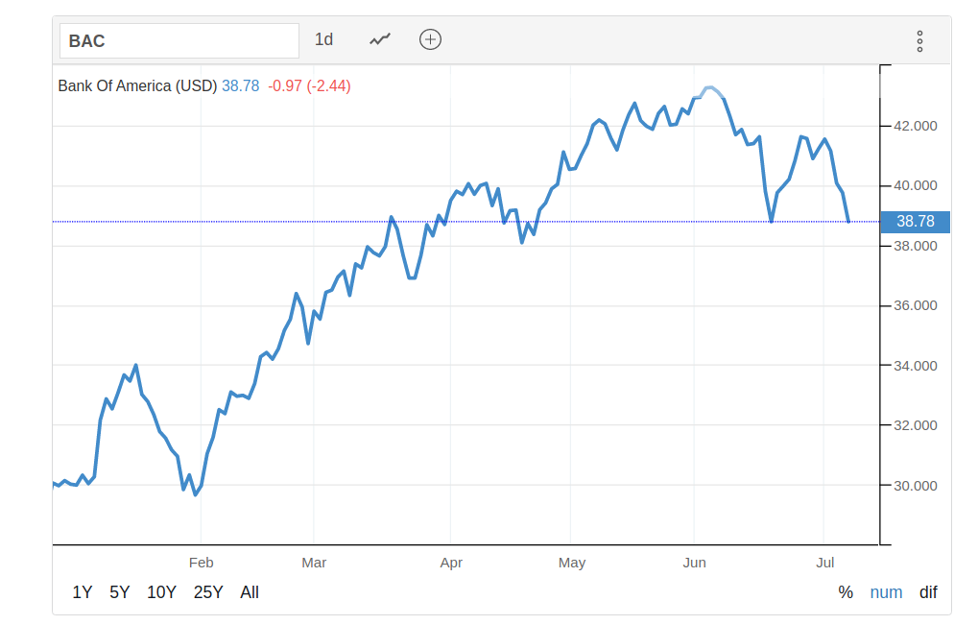The image size is (978, 625).
Task: Open the three-dot options menu
Action: [x=919, y=41]
